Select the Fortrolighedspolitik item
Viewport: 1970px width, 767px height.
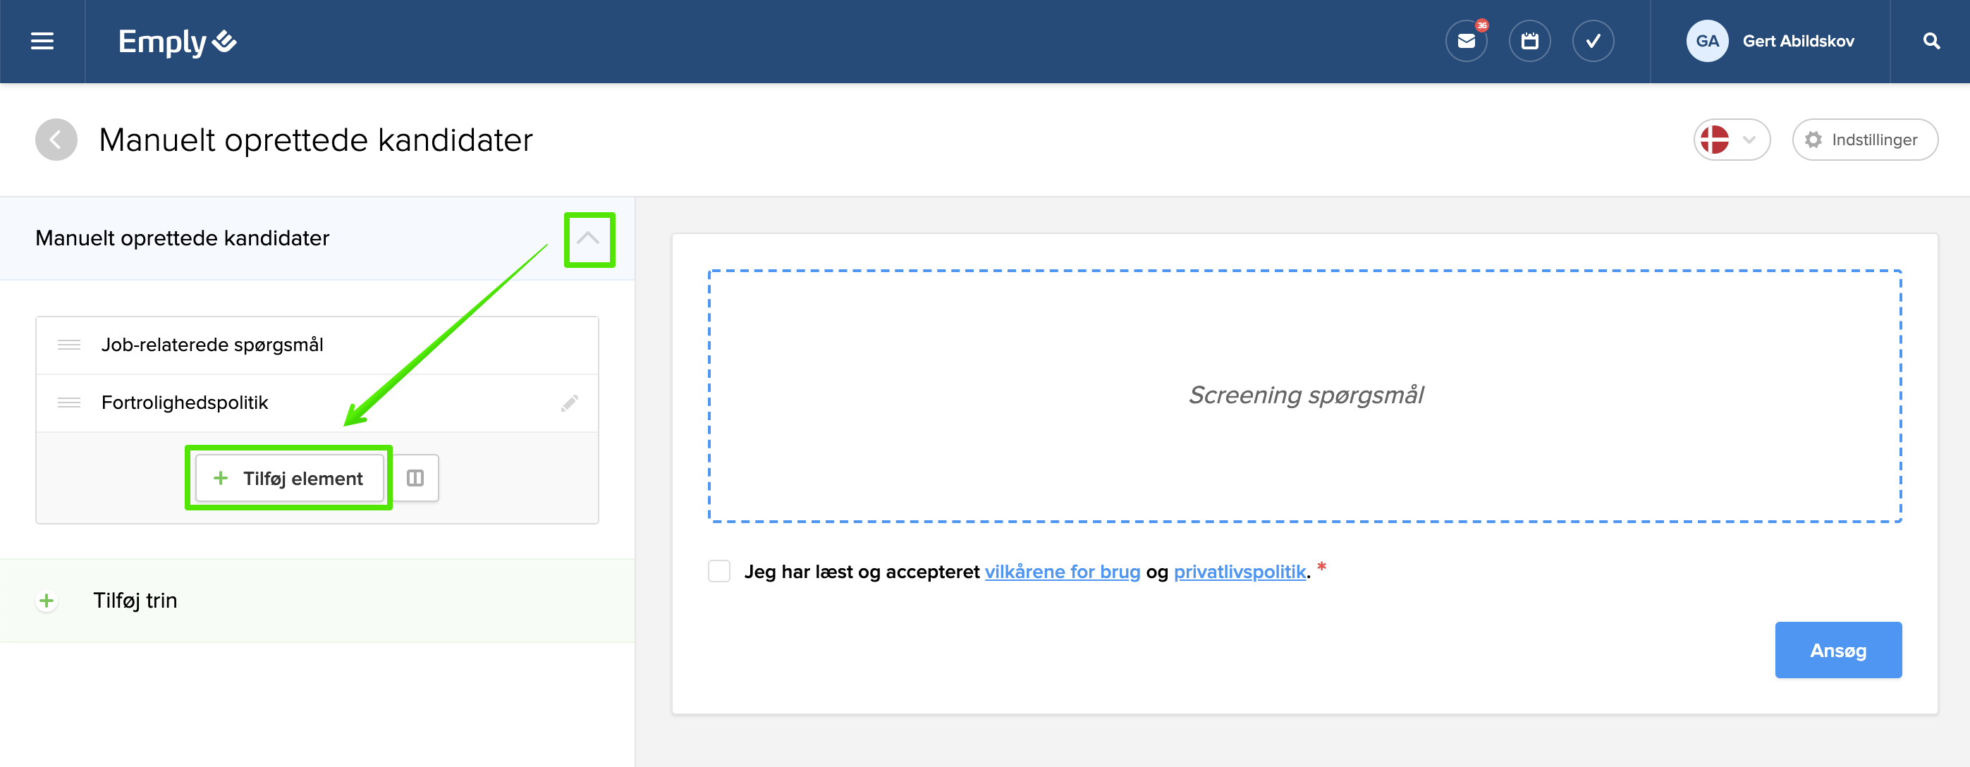pyautogui.click(x=184, y=403)
